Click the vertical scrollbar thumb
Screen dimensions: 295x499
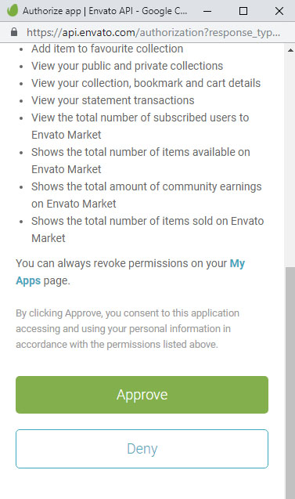(290, 383)
